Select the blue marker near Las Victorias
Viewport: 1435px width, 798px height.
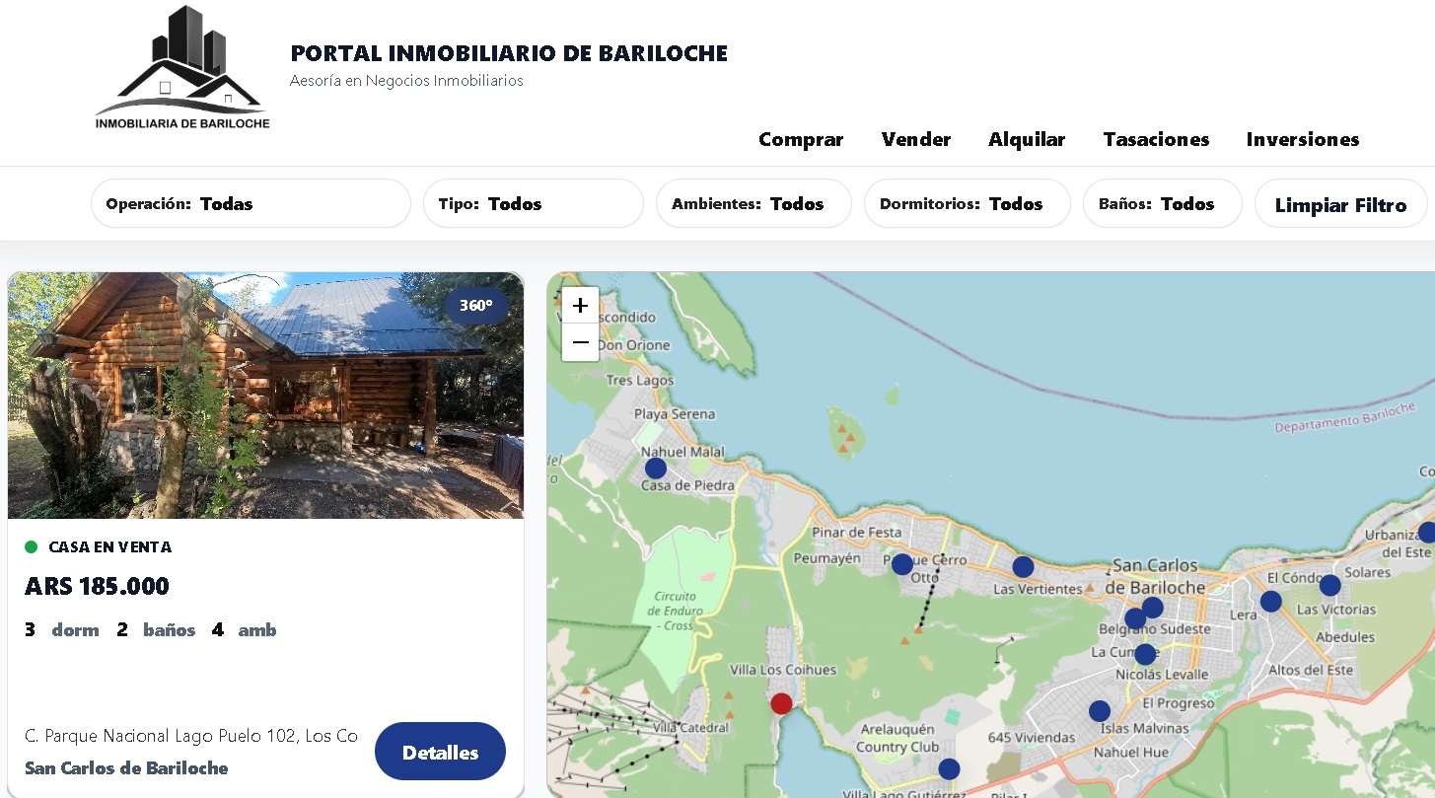coord(1330,586)
